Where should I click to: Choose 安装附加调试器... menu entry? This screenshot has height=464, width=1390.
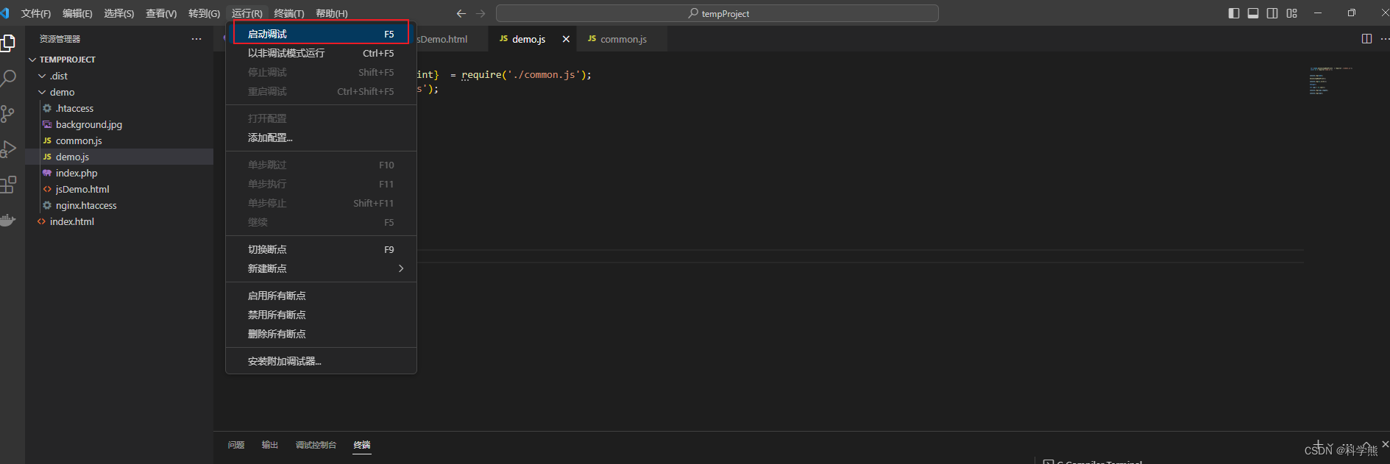pos(321,361)
